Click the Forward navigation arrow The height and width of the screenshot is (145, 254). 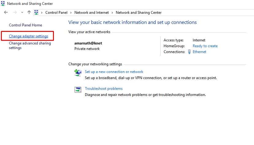[14, 13]
